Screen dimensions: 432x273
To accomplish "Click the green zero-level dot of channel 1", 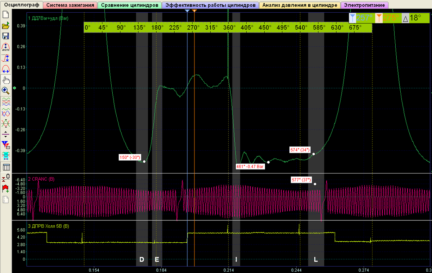I will pos(14,88).
